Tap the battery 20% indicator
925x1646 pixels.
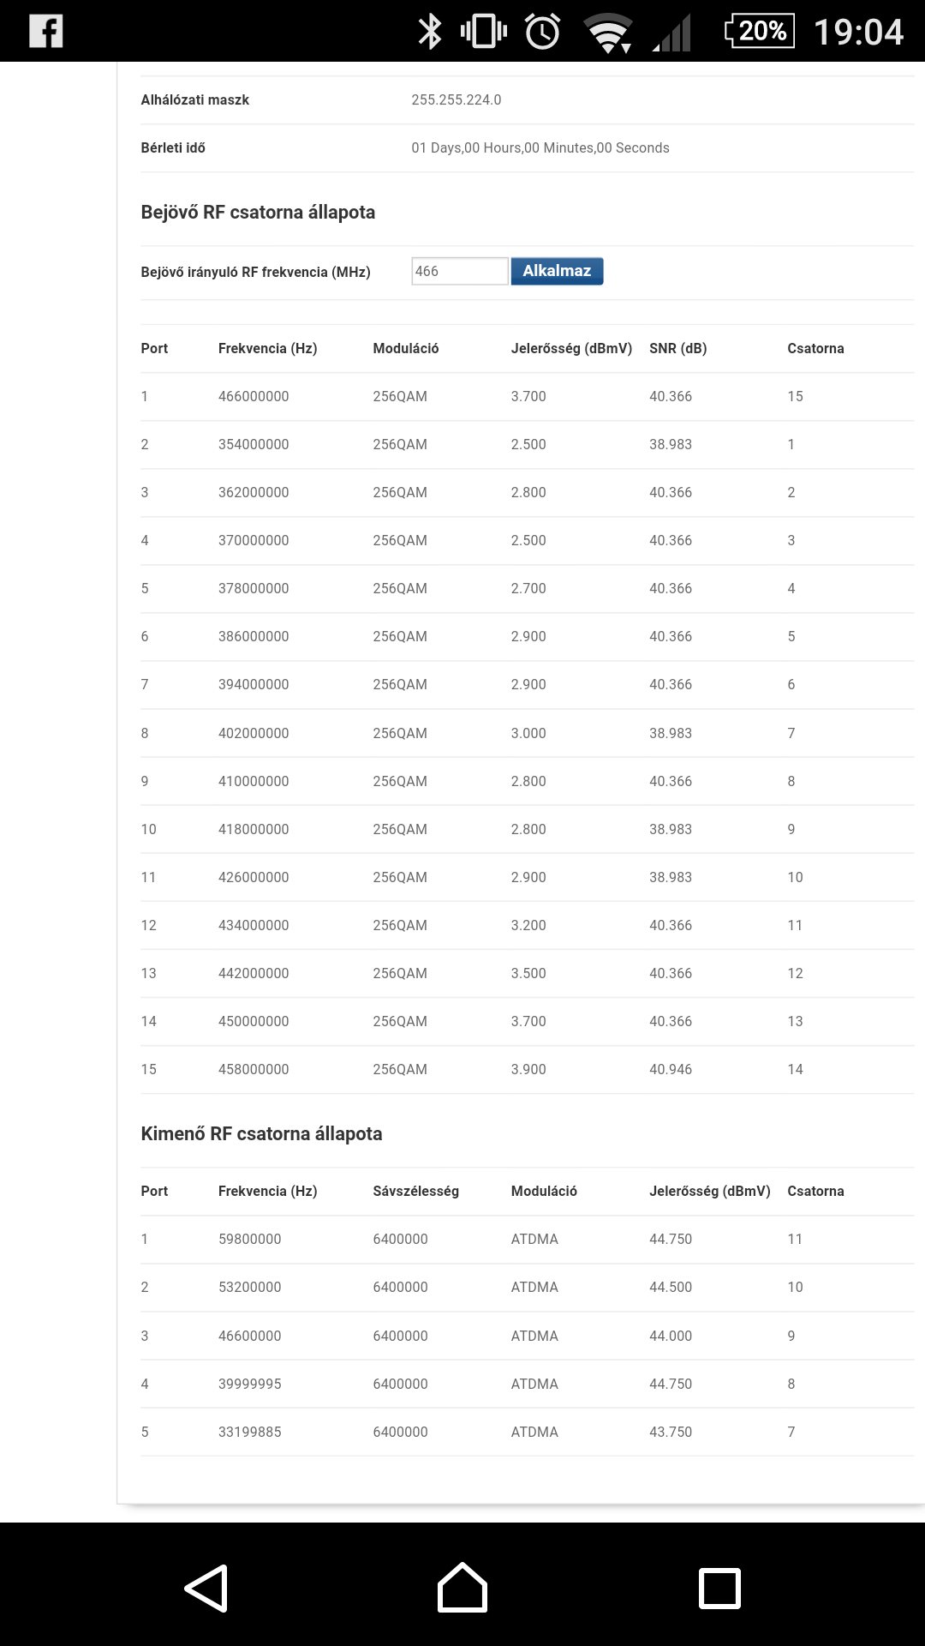point(760,32)
